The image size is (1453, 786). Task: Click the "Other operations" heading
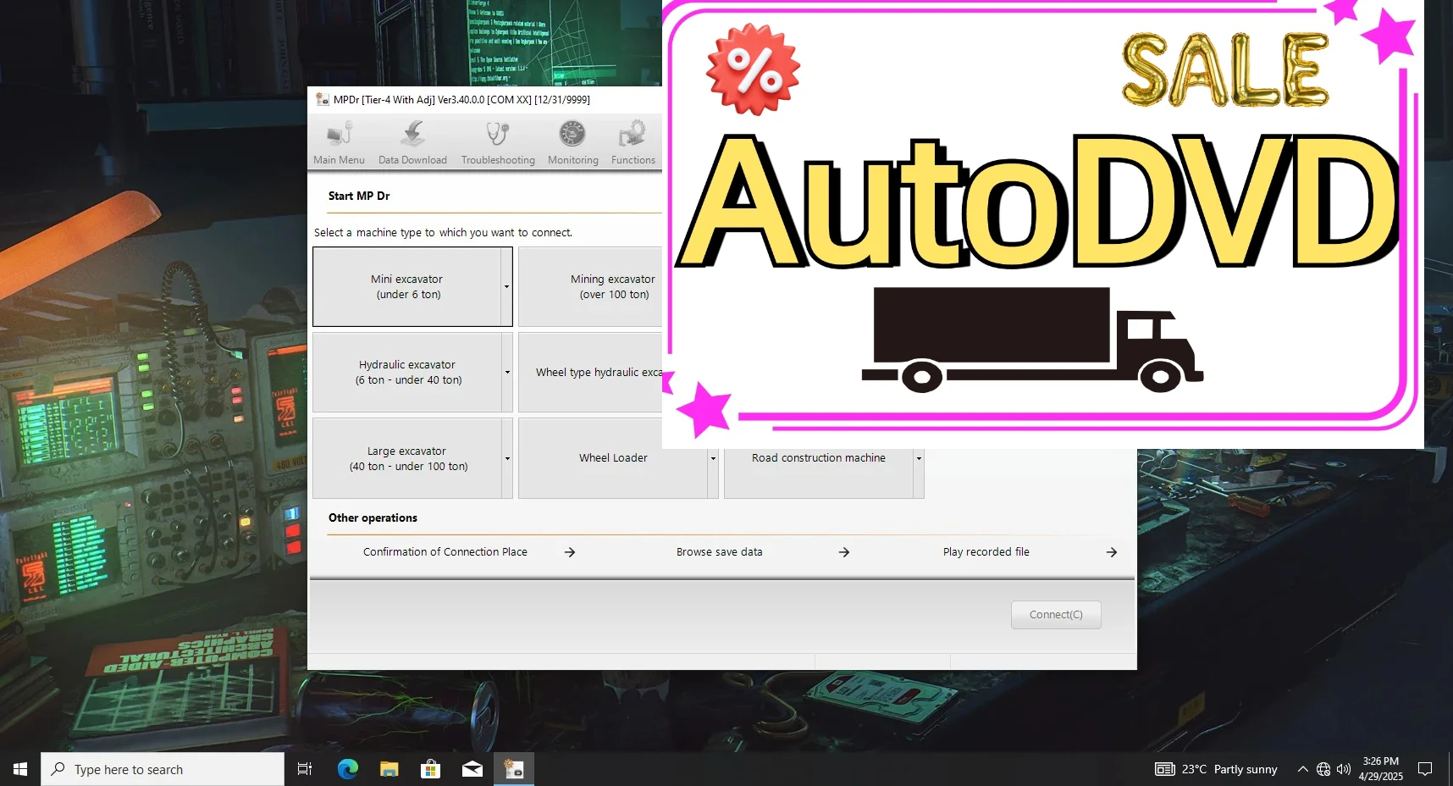coord(373,518)
